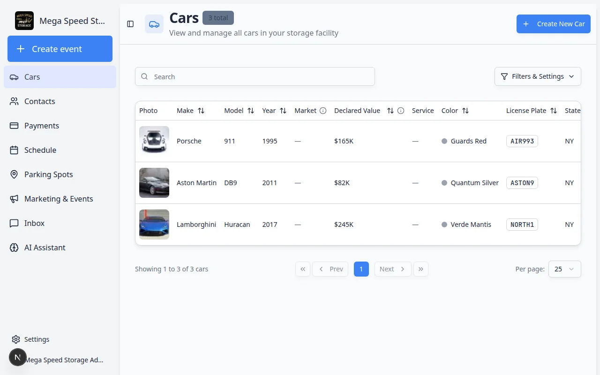Click the AIR993 license plate
The height and width of the screenshot is (375, 600).
(x=522, y=141)
